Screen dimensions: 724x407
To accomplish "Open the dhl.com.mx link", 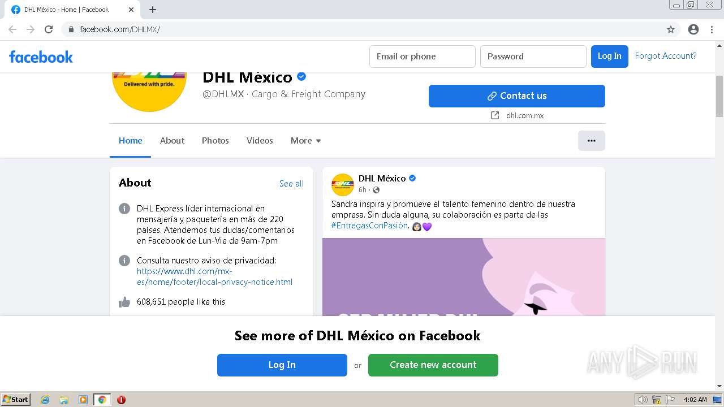I will coord(525,115).
